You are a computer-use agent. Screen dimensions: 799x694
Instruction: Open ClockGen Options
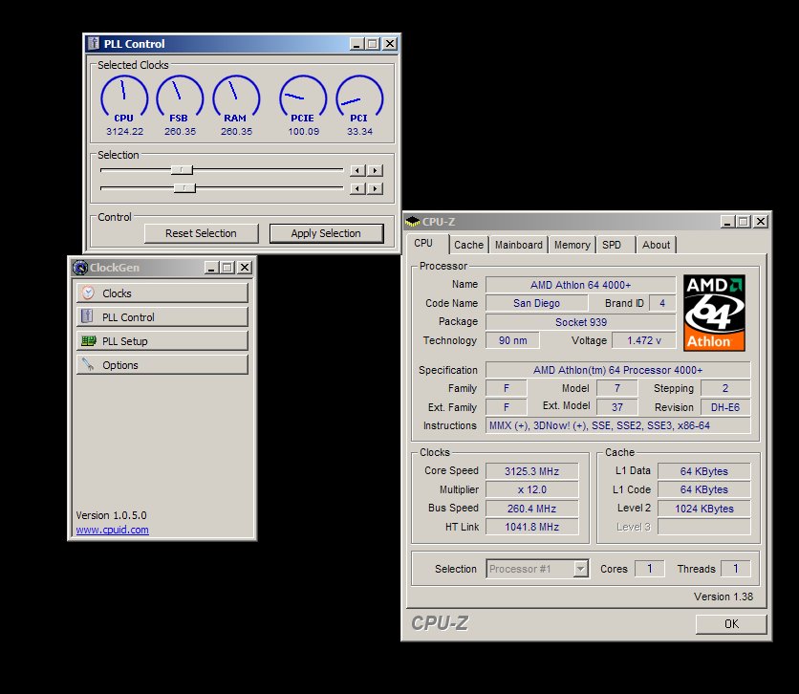[162, 365]
